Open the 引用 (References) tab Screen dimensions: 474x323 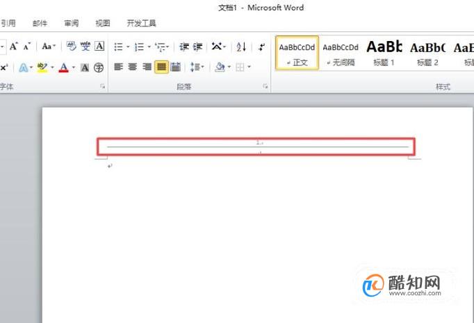8,23
